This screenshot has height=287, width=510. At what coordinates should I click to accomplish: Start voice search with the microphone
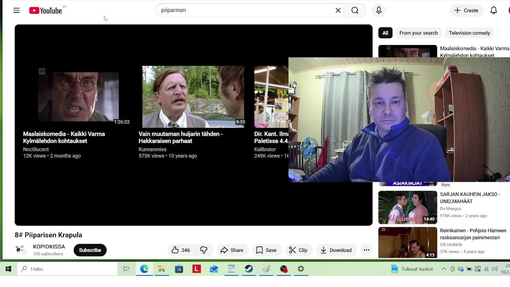pyautogui.click(x=379, y=10)
